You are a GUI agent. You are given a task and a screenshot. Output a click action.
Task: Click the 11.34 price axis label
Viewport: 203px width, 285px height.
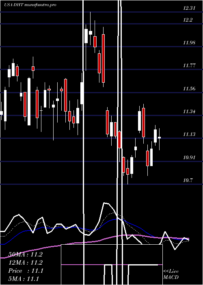[x=189, y=112]
